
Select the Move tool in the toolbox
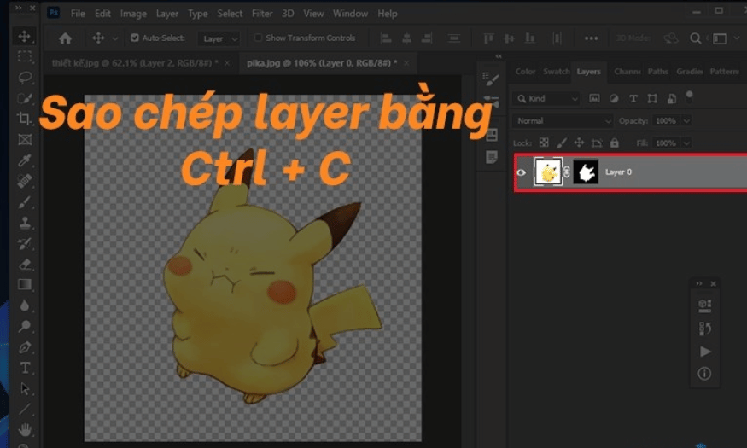25,37
